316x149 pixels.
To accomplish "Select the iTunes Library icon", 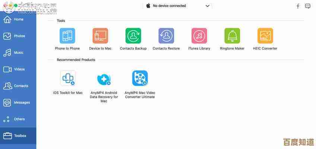I will tap(199, 36).
